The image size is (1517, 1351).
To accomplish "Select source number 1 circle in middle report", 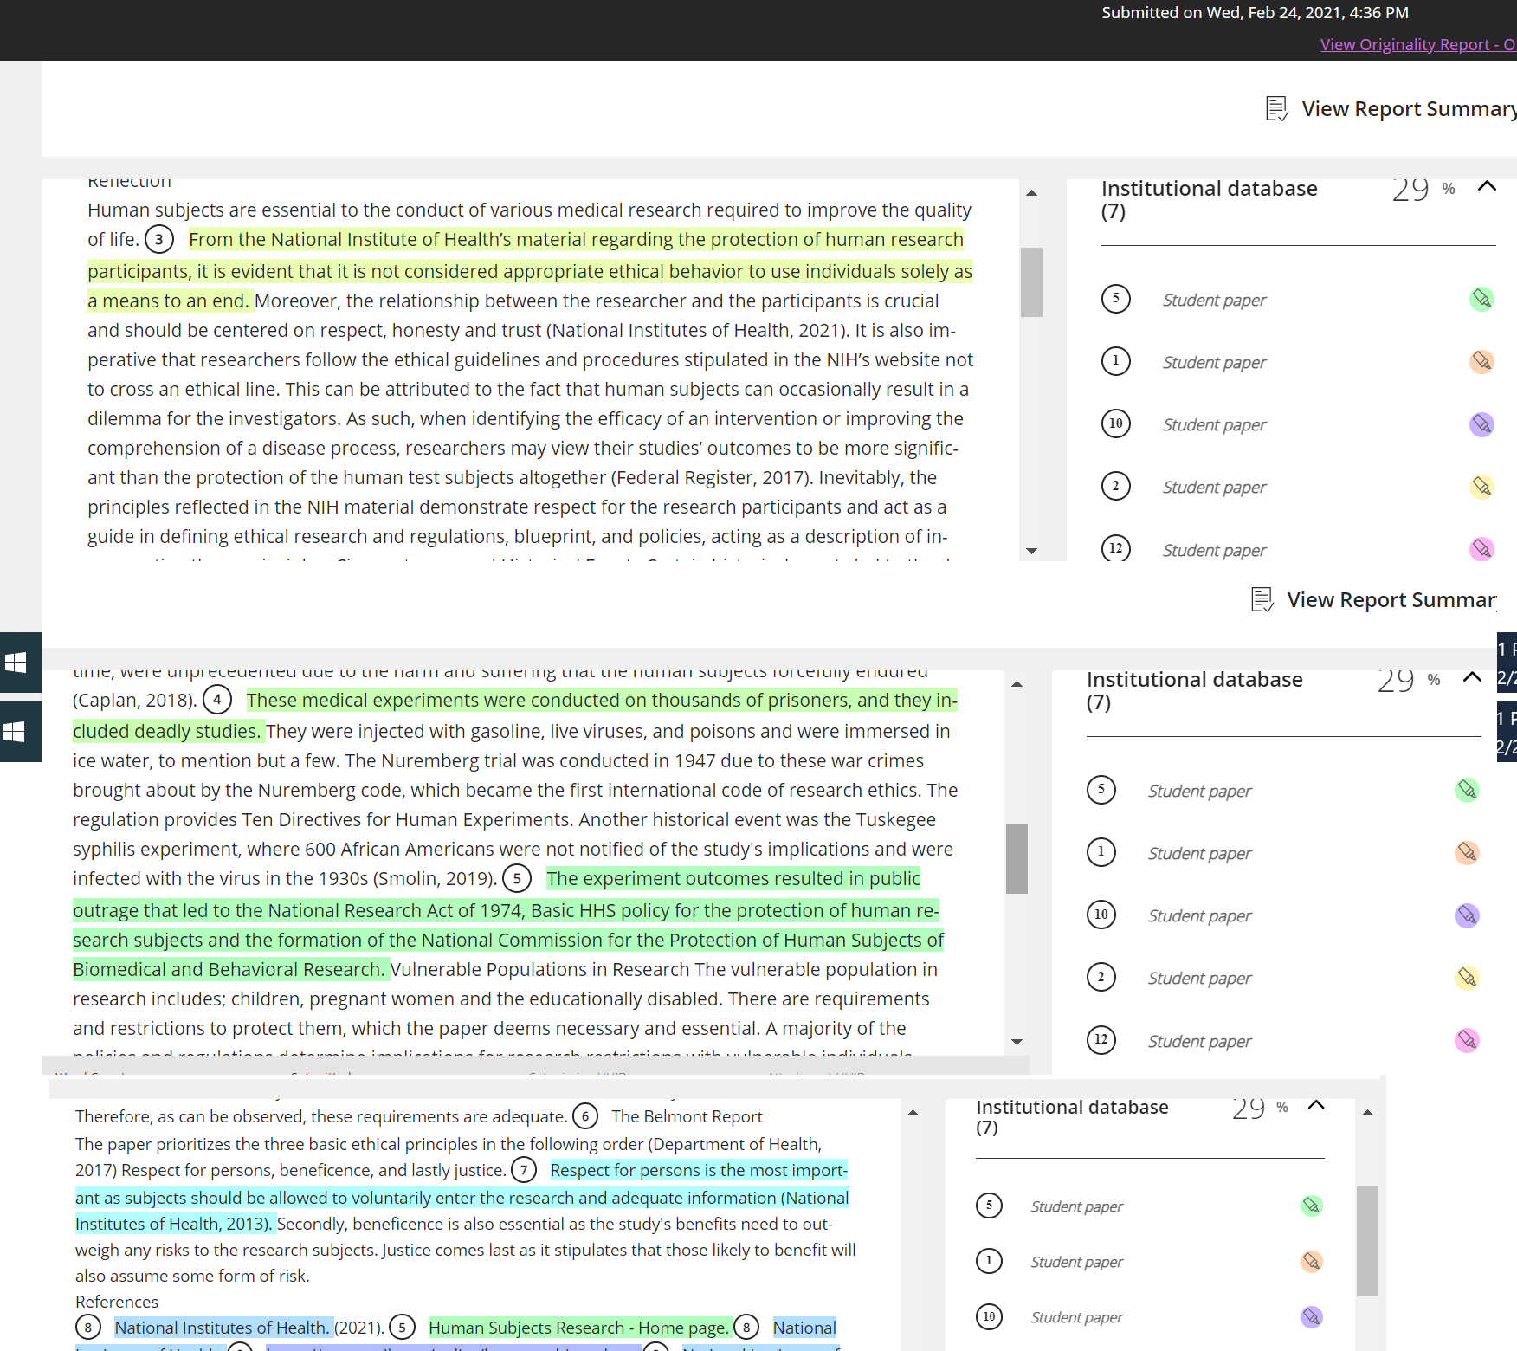I will click(1101, 852).
